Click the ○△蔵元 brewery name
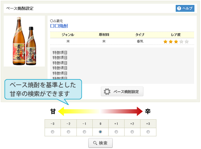Image resolution: width=201 pixels, height=149 pixels. [56, 21]
